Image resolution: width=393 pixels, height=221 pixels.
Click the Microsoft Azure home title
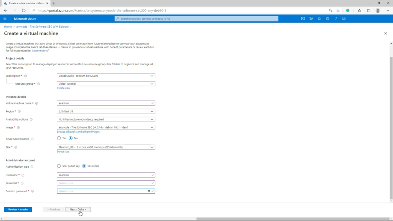point(25,19)
